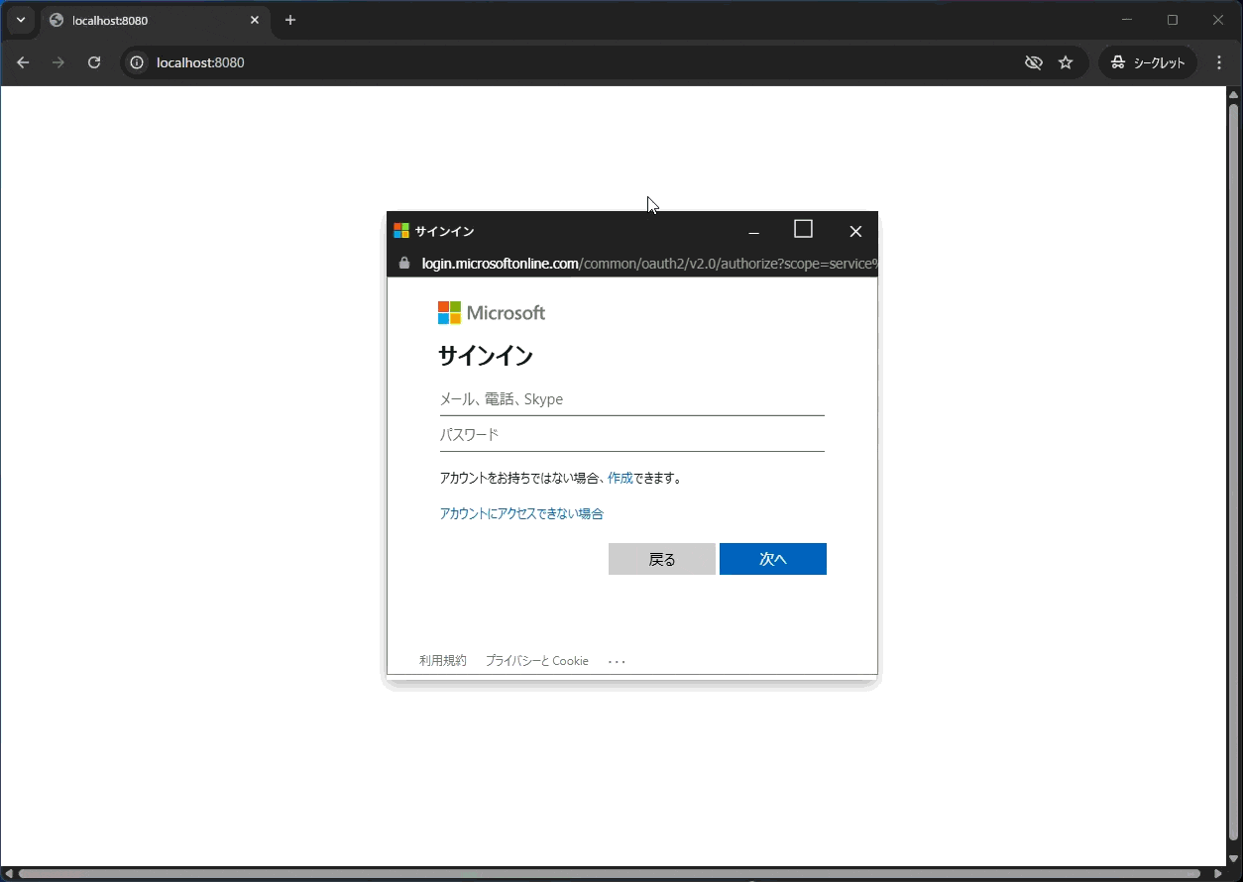1243x882 pixels.
Task: Click the horizontal scrollbar left arrow
Action: pyautogui.click(x=9, y=874)
